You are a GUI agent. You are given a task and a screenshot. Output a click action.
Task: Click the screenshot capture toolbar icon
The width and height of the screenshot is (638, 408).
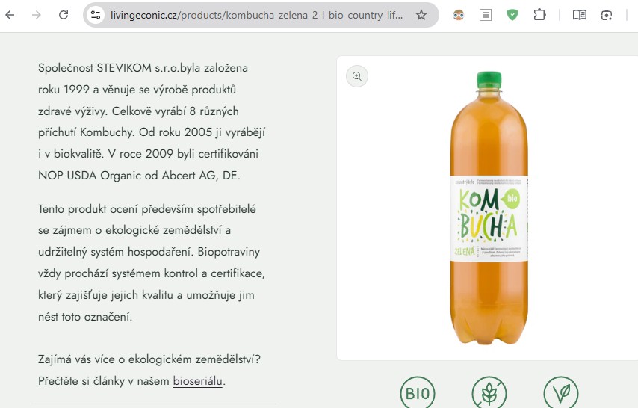(x=607, y=15)
